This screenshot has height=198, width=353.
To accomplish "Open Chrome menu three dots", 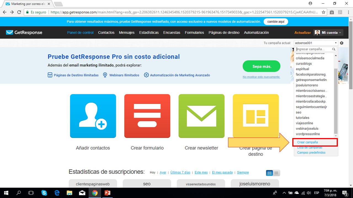I will 349,12.
